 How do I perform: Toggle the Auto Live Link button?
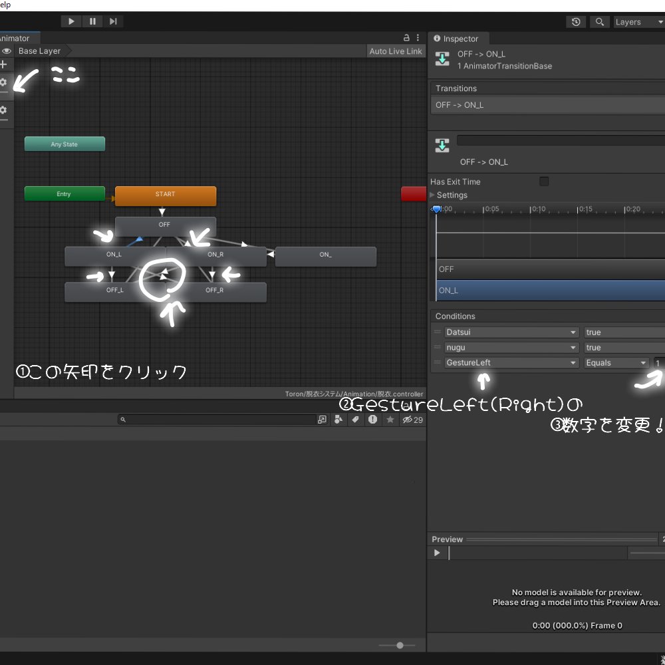click(395, 51)
